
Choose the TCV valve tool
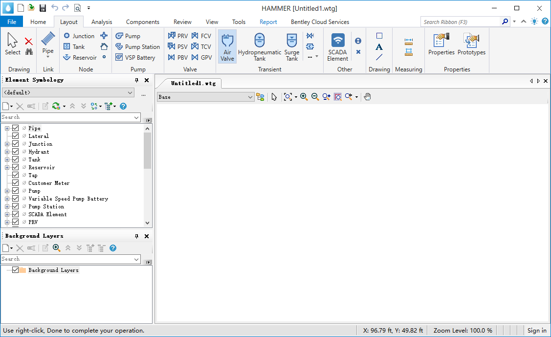[x=201, y=47]
